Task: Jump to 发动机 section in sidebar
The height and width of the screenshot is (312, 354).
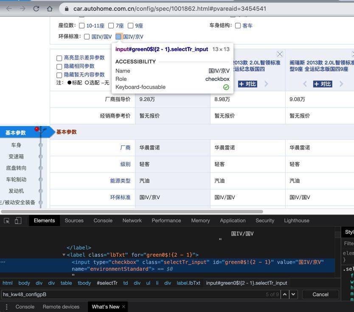Action: [16, 191]
